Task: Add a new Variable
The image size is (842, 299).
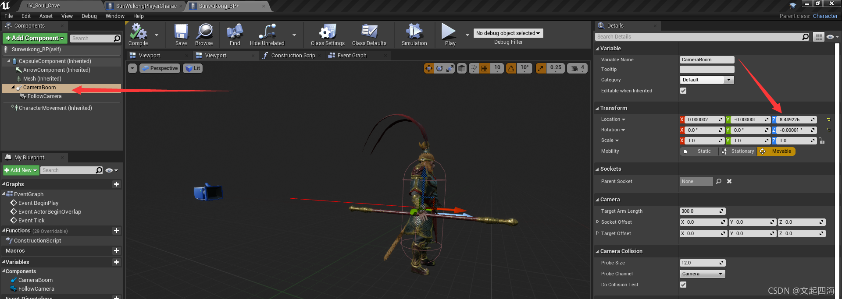Action: 116,262
